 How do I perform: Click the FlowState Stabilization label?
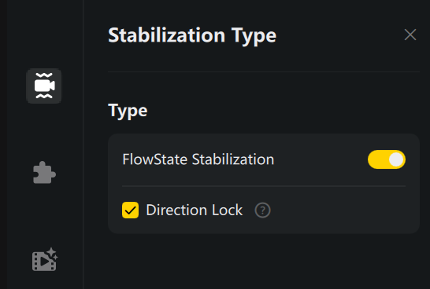pos(198,159)
